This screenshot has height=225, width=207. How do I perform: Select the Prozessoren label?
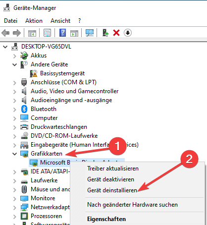(x=46, y=216)
